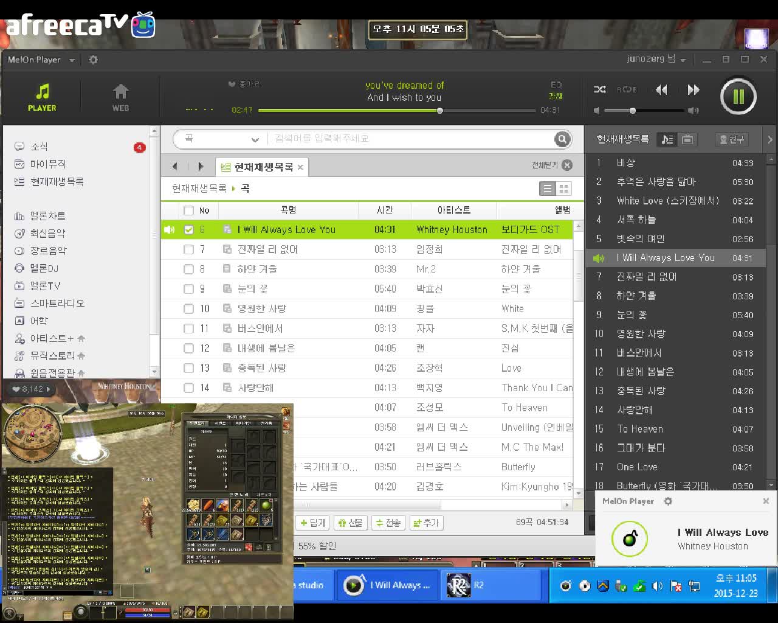The image size is (778, 623).
Task: Check the checkbox for song 7 진짜일 리 없어
Action: pos(189,249)
